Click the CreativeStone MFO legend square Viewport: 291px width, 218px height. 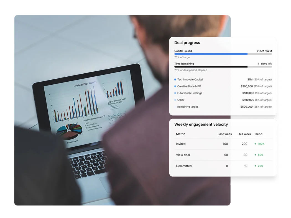click(x=175, y=86)
